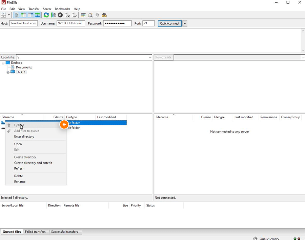This screenshot has height=240, width=305.
Task: Sort local files by Last modified column
Action: tap(111, 117)
